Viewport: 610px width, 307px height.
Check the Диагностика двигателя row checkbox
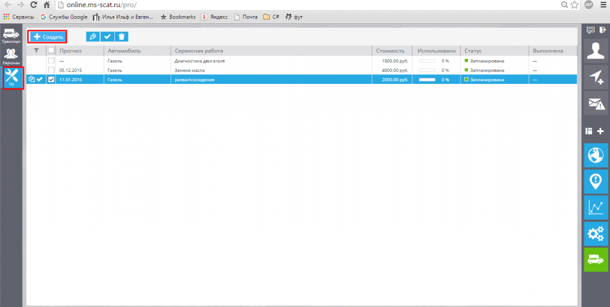click(x=51, y=61)
